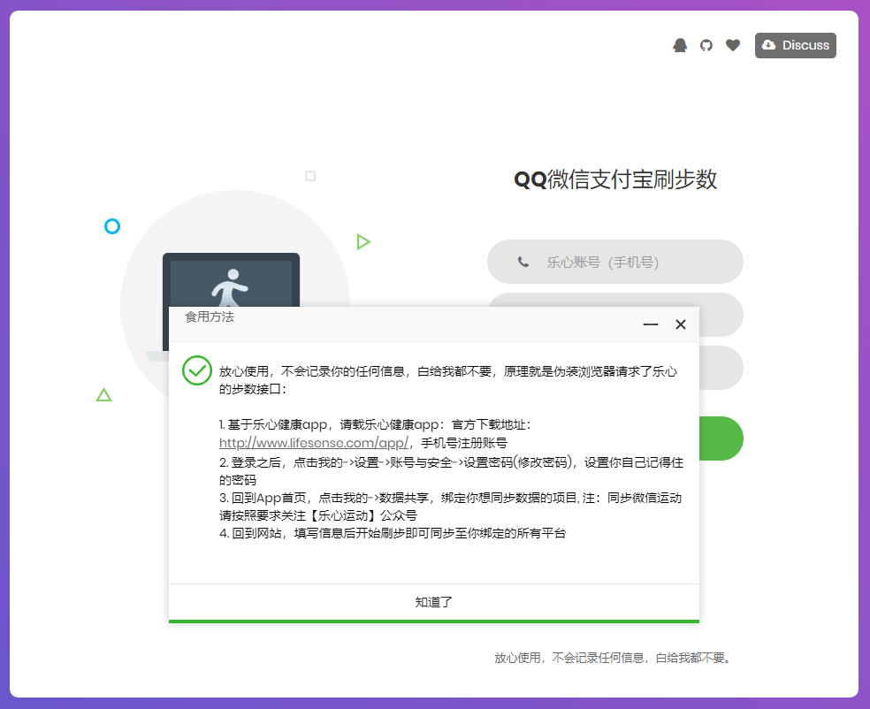Click the hollow green triangle on the left
870x709 pixels.
103,394
